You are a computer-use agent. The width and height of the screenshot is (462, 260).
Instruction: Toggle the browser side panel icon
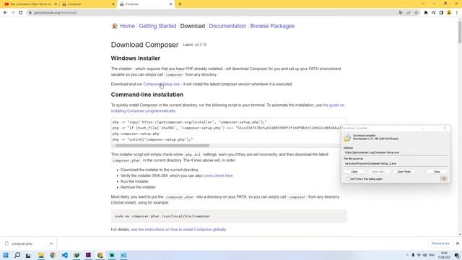point(441,13)
